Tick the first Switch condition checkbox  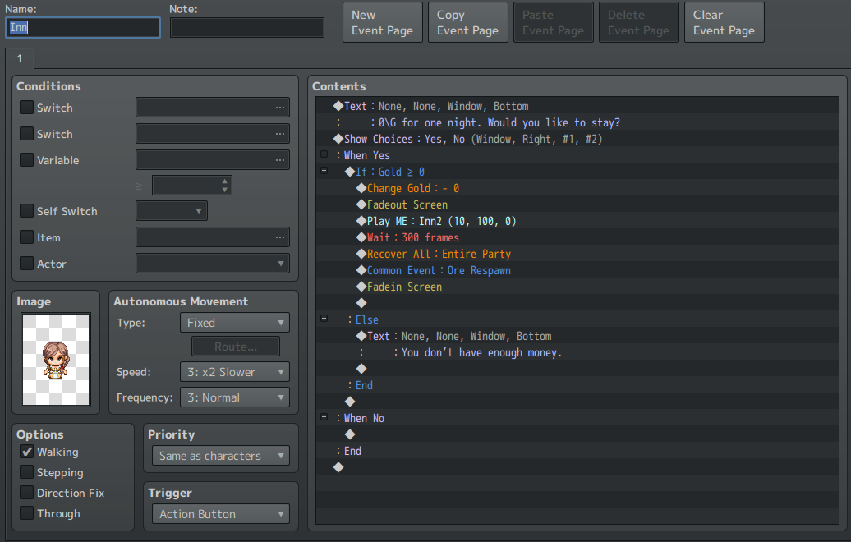coord(26,108)
